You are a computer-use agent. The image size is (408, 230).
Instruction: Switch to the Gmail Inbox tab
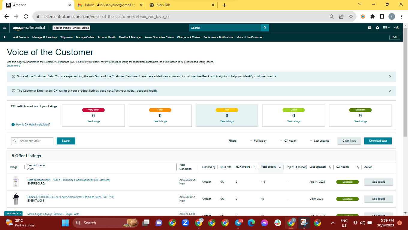pyautogui.click(x=110, y=5)
